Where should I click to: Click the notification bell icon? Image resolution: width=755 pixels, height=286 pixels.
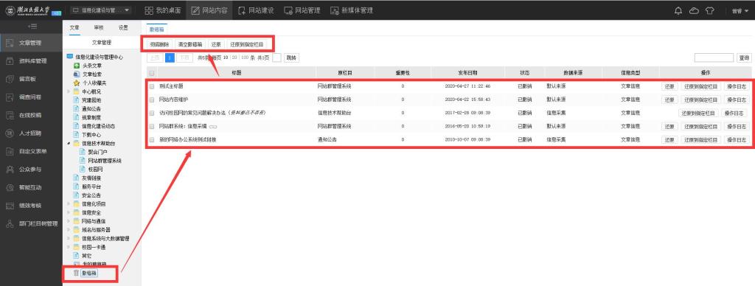678,10
